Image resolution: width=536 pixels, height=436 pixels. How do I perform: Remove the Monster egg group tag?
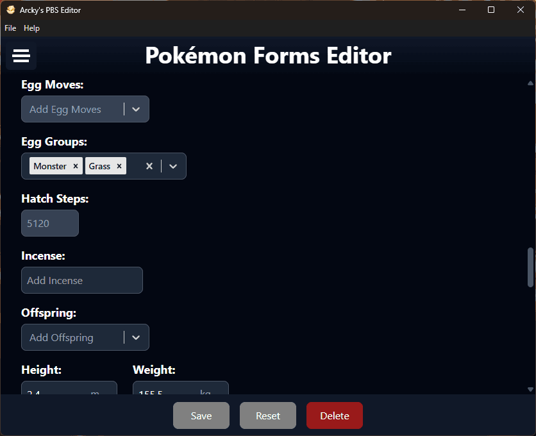pyautogui.click(x=76, y=166)
